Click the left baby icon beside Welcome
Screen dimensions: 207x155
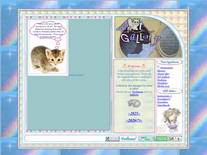click(x=125, y=66)
